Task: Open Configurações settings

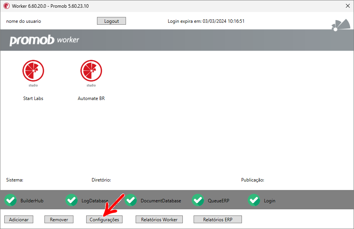Action: pyautogui.click(x=104, y=219)
